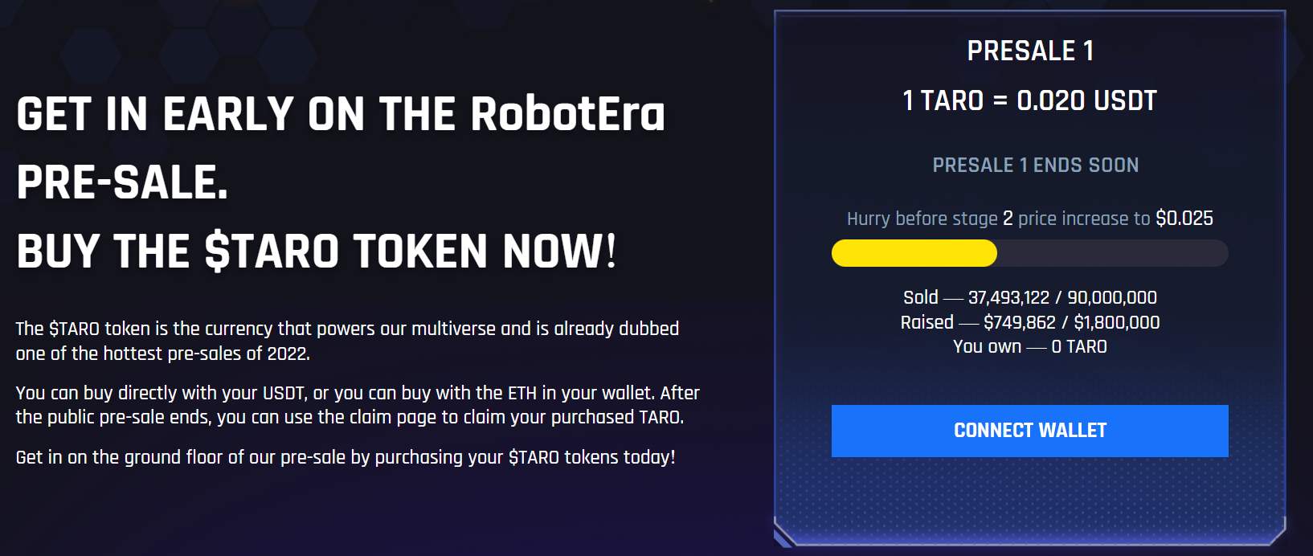The width and height of the screenshot is (1313, 556).
Task: Click the GET IN EARLY ON THE RobotEra headline
Action: pyautogui.click(x=341, y=113)
